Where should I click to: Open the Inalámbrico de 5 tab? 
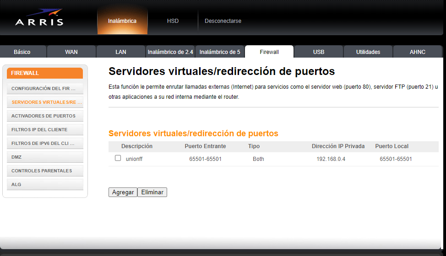220,52
